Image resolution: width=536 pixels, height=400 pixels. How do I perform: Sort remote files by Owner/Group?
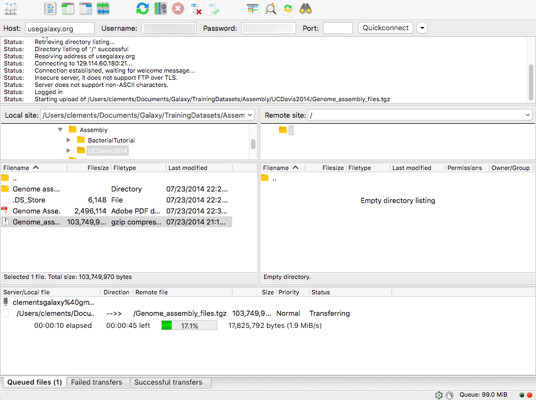(x=510, y=168)
